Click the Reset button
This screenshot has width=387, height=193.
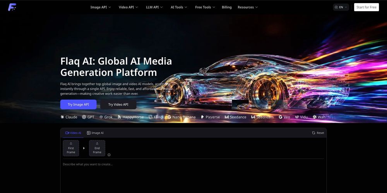(x=318, y=133)
